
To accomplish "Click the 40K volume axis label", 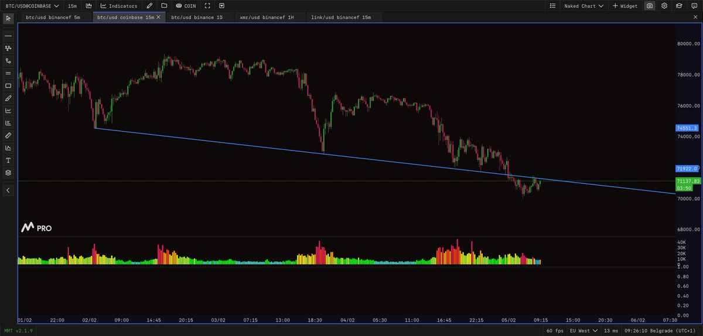I will click(x=681, y=242).
